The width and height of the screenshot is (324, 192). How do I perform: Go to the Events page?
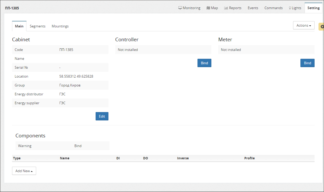(x=253, y=8)
